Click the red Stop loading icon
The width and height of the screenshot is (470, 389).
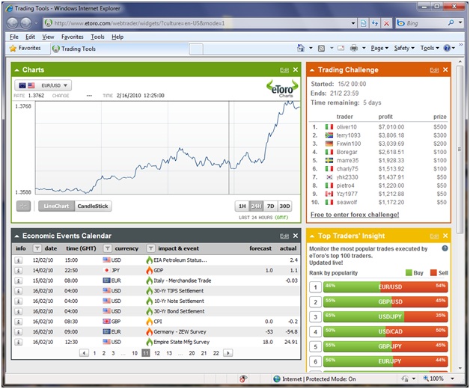coord(387,23)
